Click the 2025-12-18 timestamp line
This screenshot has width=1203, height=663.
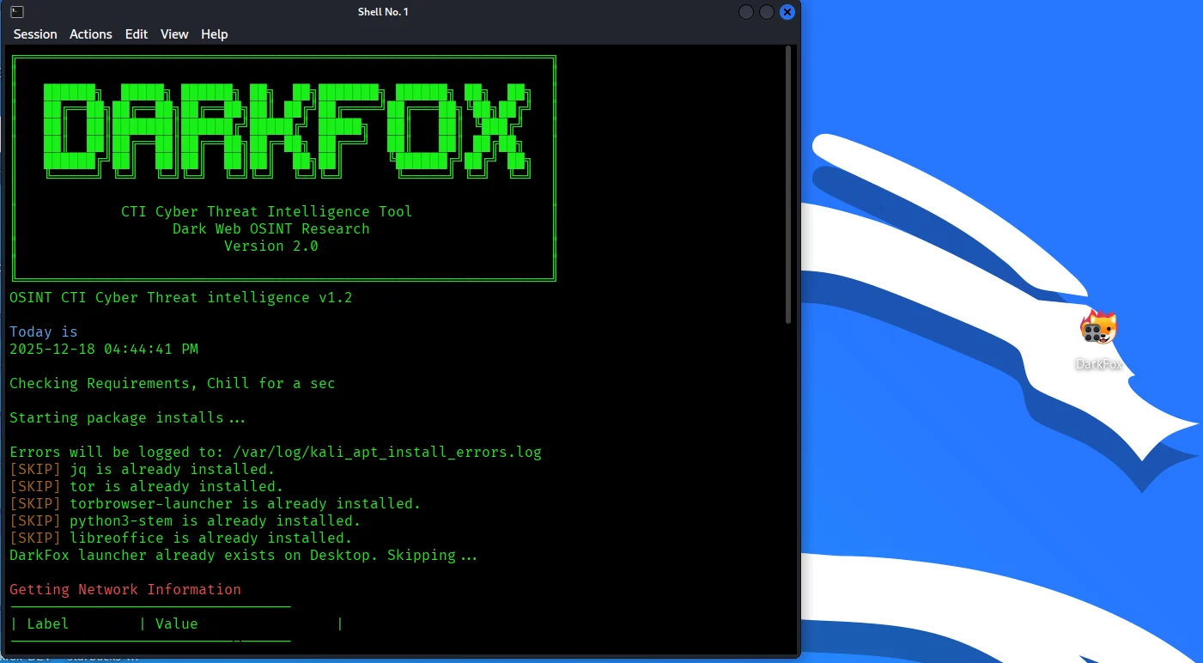click(104, 350)
